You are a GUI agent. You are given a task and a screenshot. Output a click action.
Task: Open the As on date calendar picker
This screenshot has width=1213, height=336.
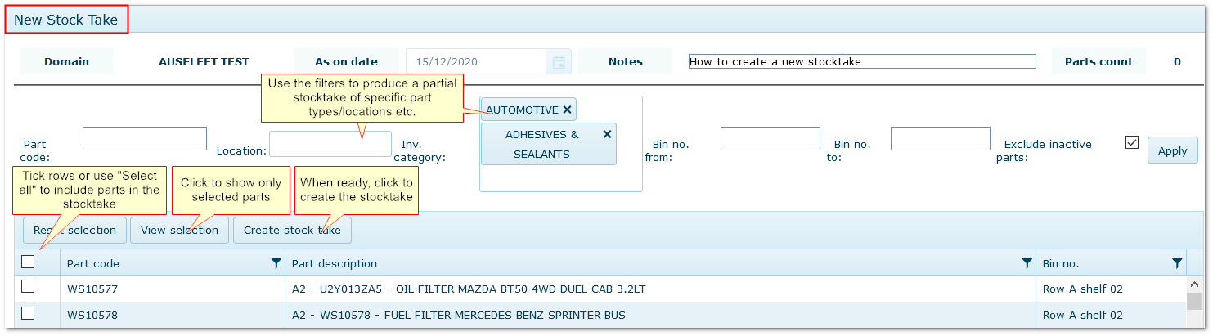pyautogui.click(x=559, y=62)
